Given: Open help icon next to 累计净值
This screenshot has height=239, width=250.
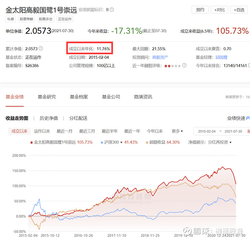Looking at the screenshot, I should 41,48.
